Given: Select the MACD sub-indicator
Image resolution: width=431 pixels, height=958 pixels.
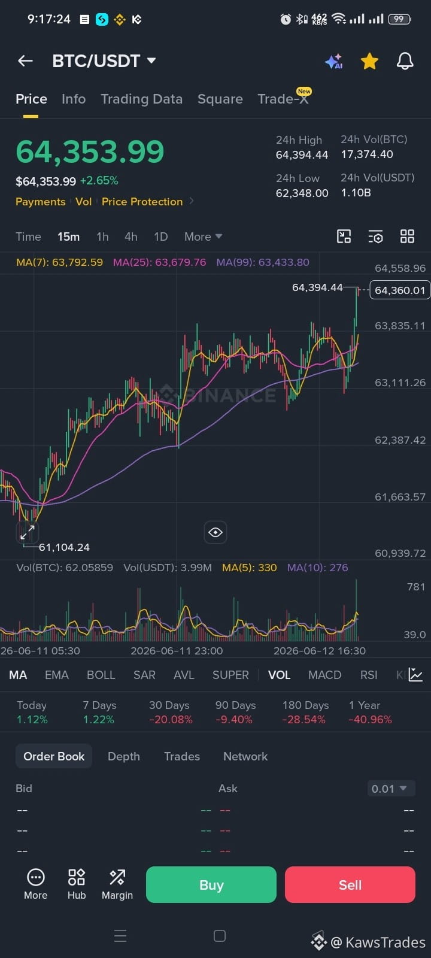Looking at the screenshot, I should [324, 675].
